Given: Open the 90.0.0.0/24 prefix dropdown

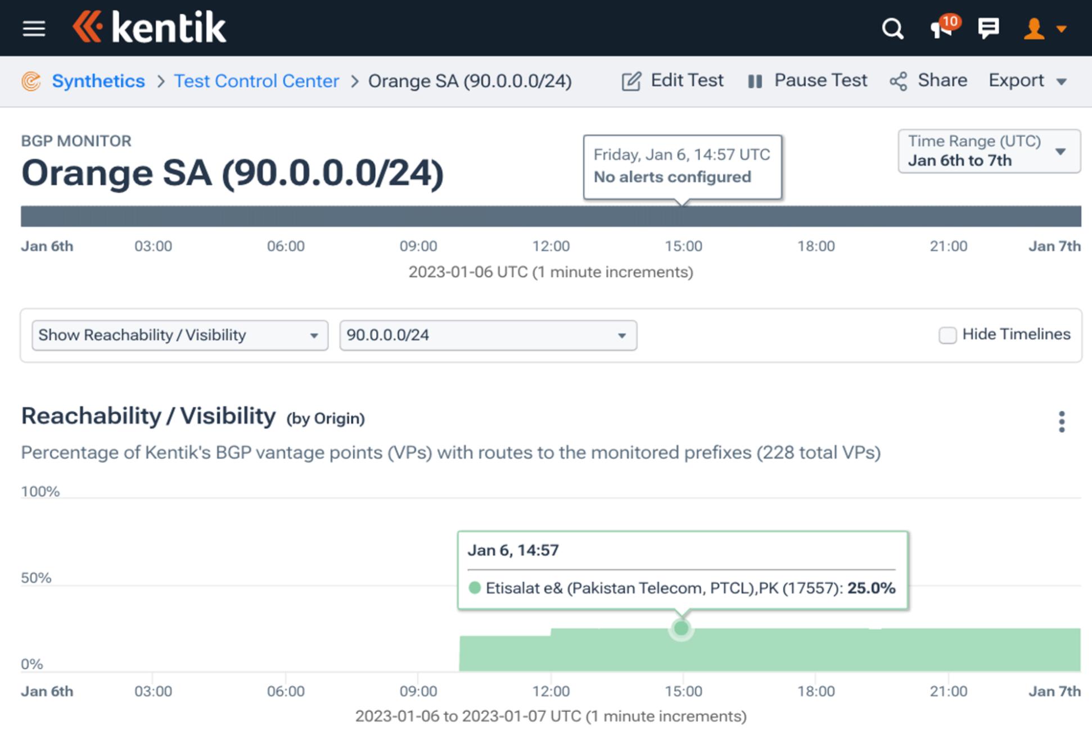Looking at the screenshot, I should point(488,336).
